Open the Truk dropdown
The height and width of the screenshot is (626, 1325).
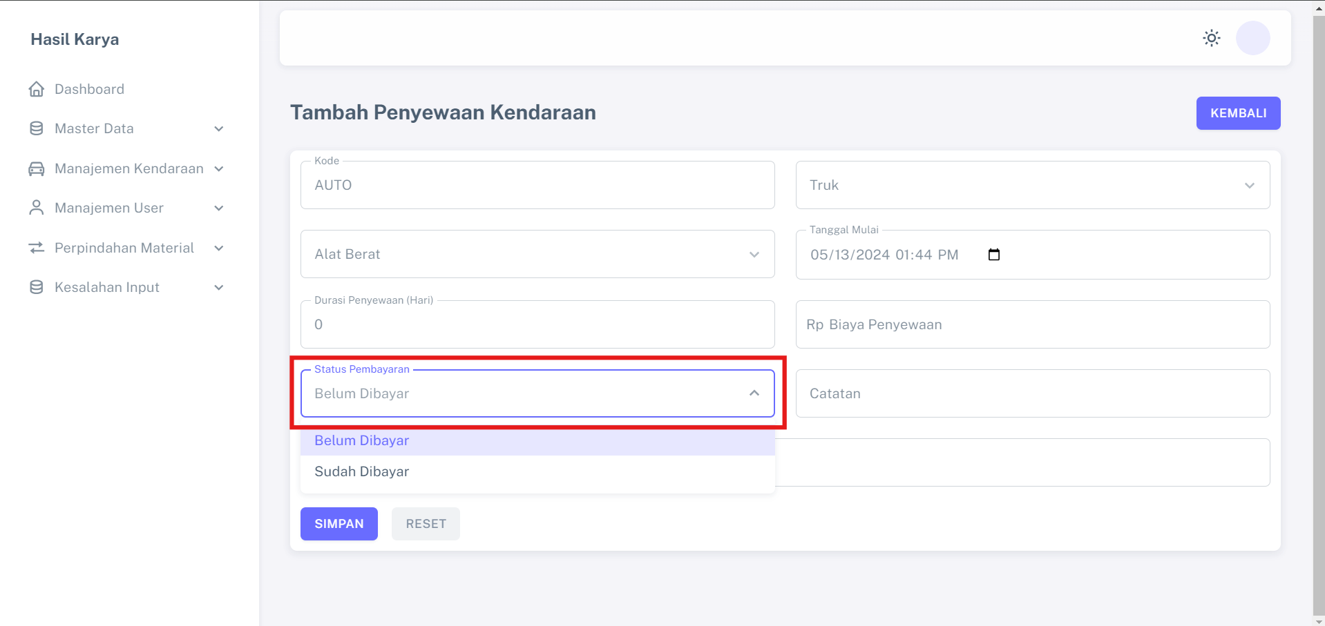click(x=1032, y=185)
